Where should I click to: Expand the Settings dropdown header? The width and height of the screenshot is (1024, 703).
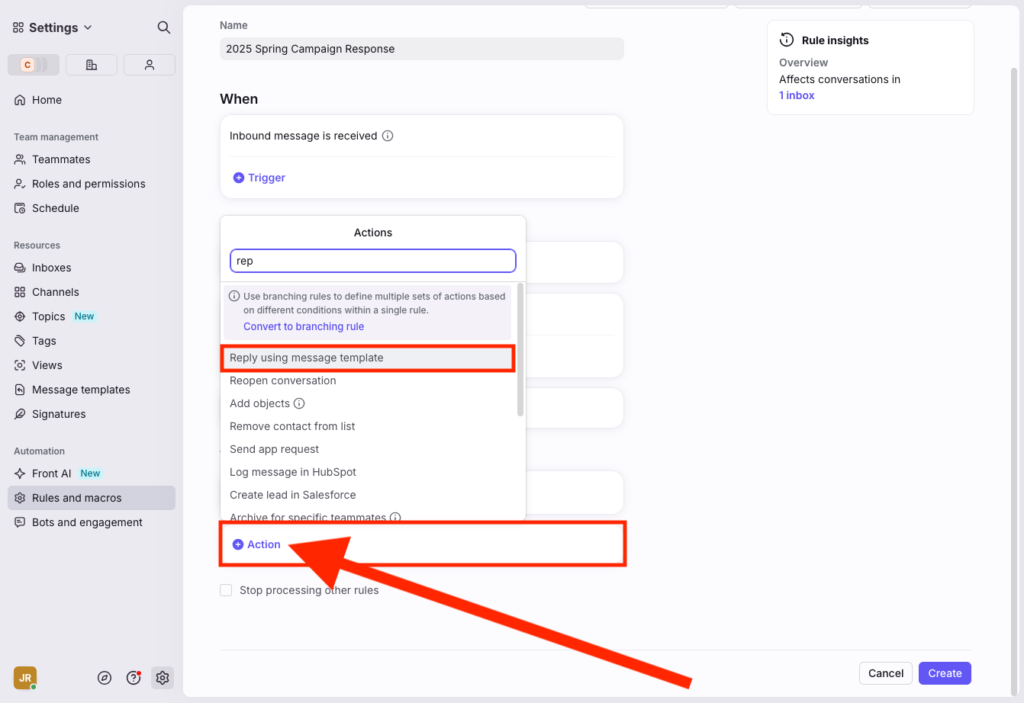point(53,27)
